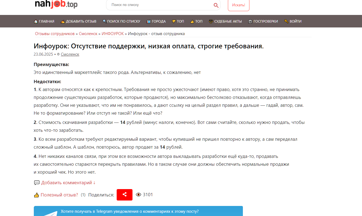Click the house icon for Главная
The image size is (362, 216).
(x=36, y=21)
